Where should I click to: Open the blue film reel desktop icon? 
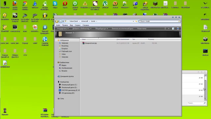point(45,39)
